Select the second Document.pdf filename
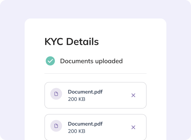The width and height of the screenshot is (191, 140). (x=85, y=124)
